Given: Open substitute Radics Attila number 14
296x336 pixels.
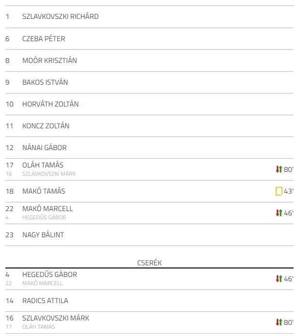Looking at the screenshot, I should pyautogui.click(x=149, y=301).
